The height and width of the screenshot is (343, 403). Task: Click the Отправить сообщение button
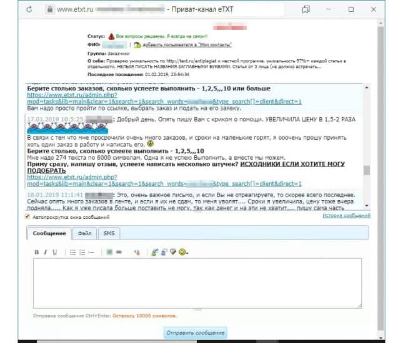(x=196, y=333)
